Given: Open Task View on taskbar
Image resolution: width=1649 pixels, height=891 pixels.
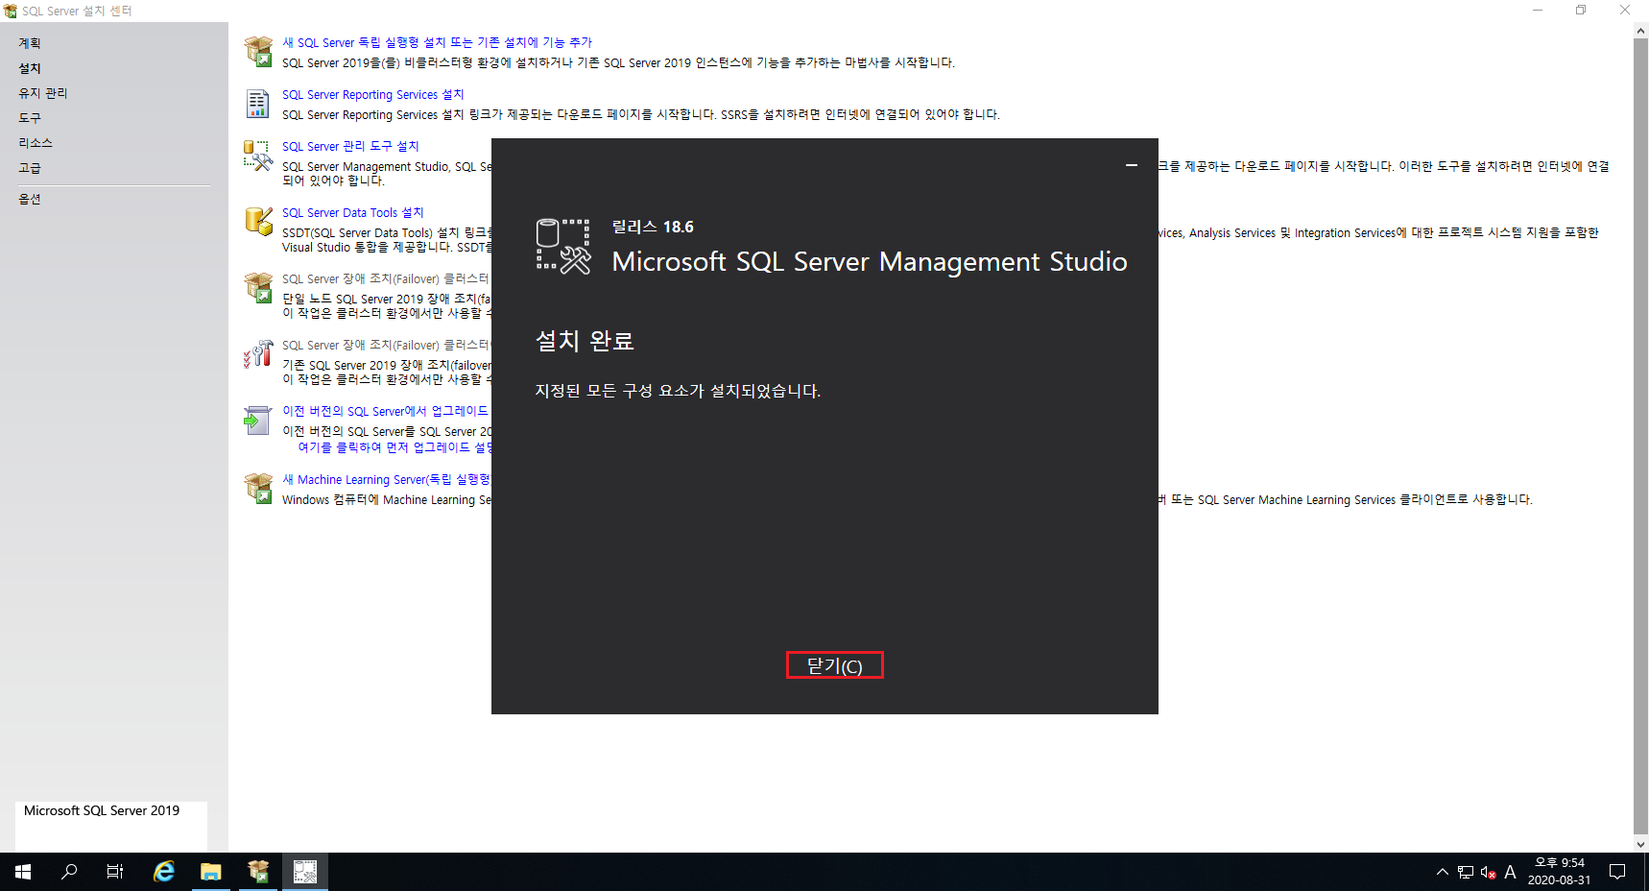Looking at the screenshot, I should (x=115, y=872).
